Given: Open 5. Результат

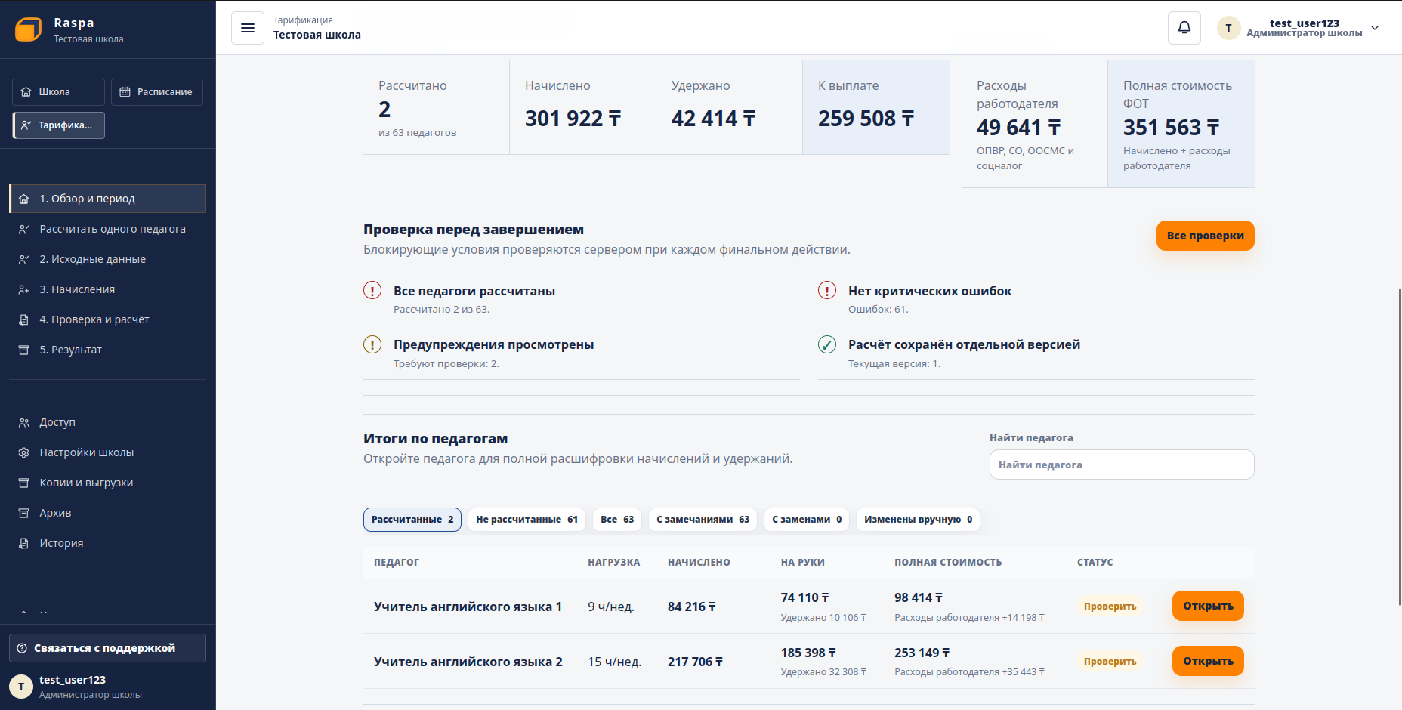Looking at the screenshot, I should pyautogui.click(x=107, y=350).
